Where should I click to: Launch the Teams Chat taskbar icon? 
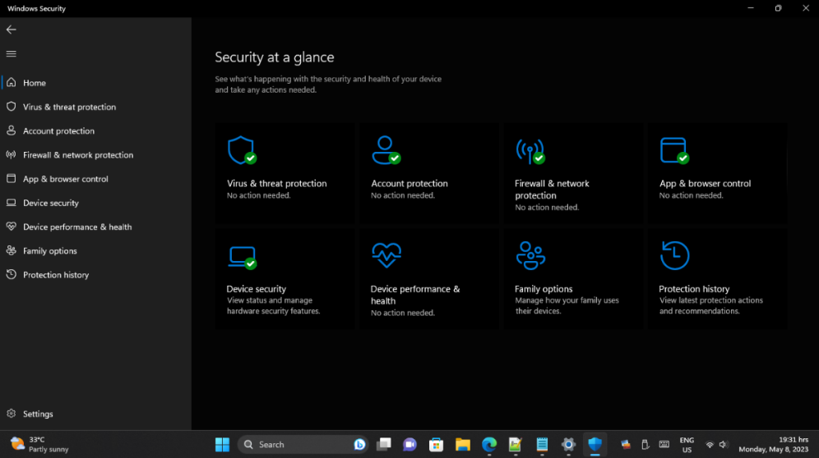pos(410,444)
